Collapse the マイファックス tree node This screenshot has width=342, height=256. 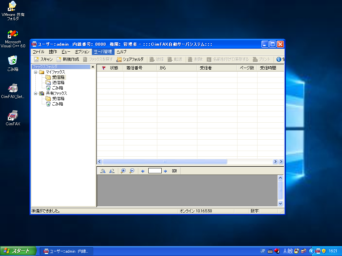[35, 72]
